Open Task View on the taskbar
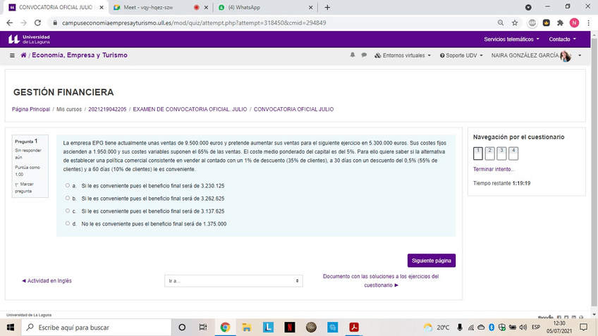Image resolution: width=598 pixels, height=336 pixels. 203,328
